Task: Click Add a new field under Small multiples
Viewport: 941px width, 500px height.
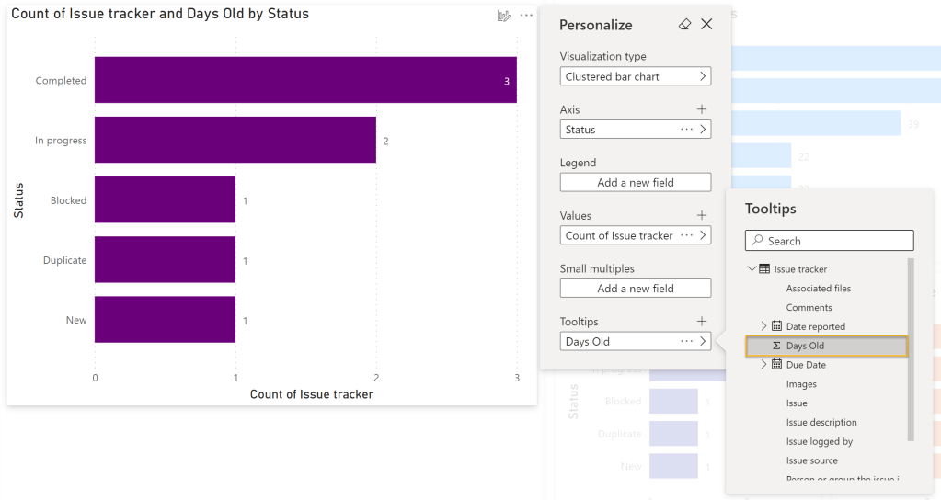Action: (635, 289)
